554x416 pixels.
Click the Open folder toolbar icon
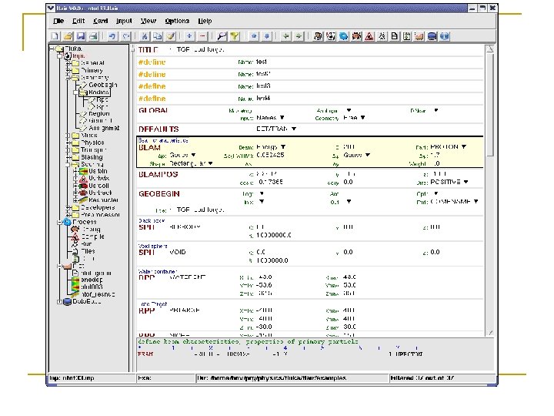pyautogui.click(x=68, y=35)
